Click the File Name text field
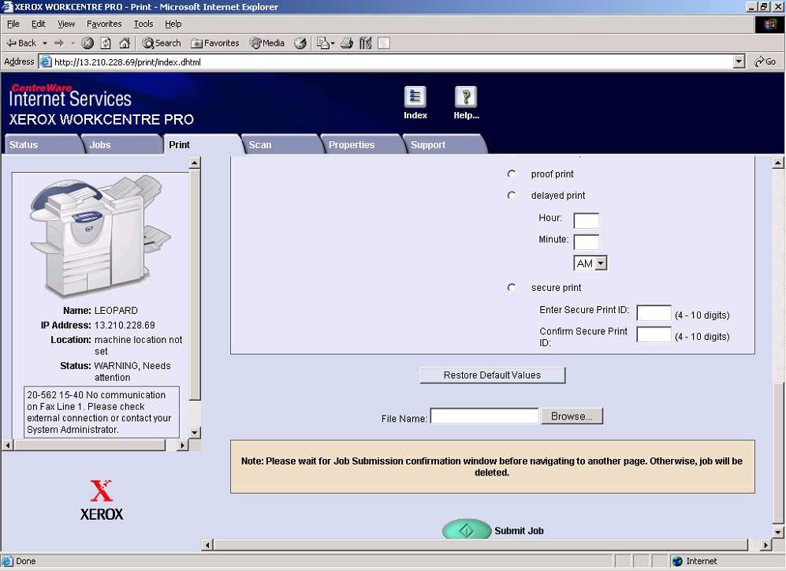 point(484,416)
